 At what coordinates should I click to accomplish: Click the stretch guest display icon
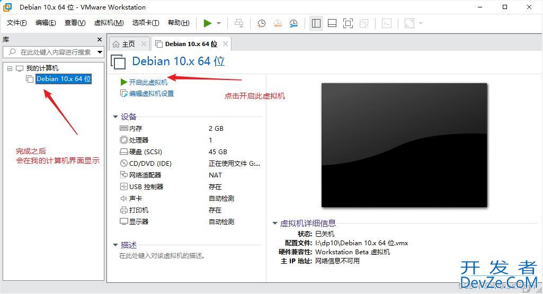(x=410, y=23)
